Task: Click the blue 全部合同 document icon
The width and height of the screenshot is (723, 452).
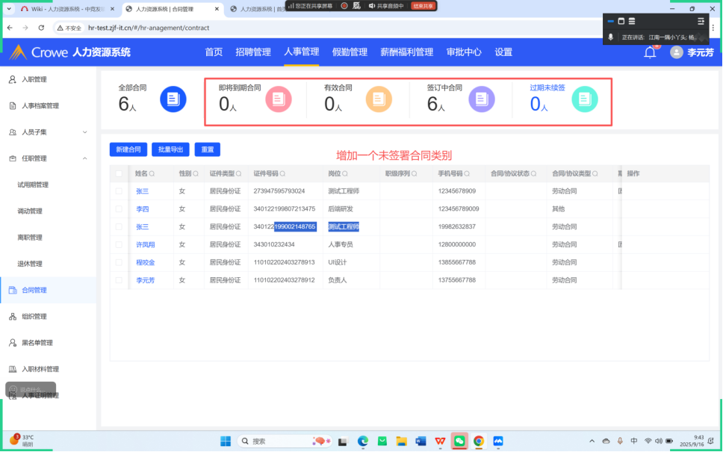Action: coord(173,99)
